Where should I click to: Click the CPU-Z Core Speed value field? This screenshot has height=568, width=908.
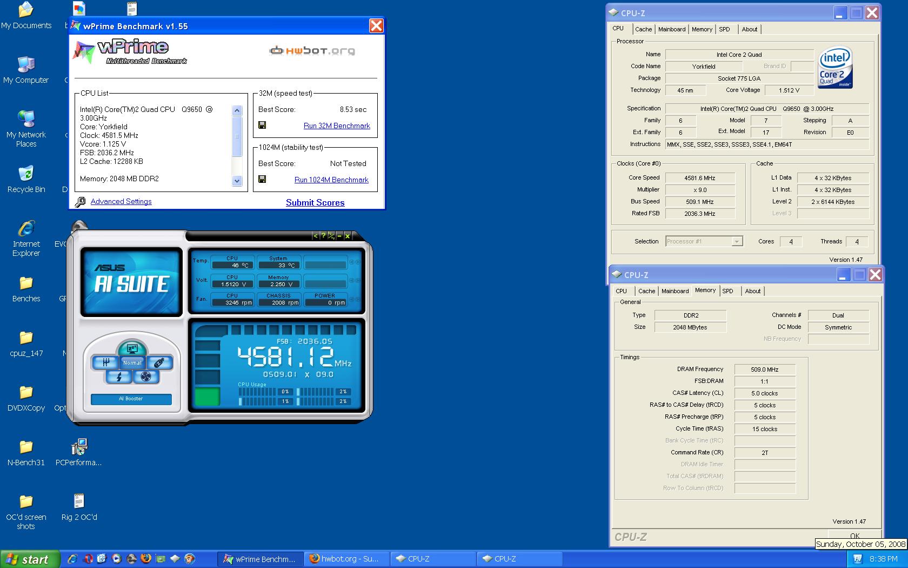[x=700, y=178]
